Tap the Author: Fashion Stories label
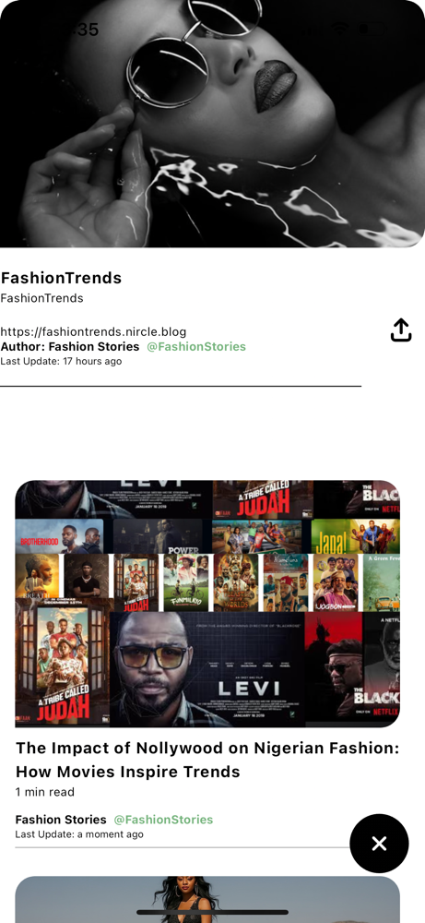 pos(70,347)
